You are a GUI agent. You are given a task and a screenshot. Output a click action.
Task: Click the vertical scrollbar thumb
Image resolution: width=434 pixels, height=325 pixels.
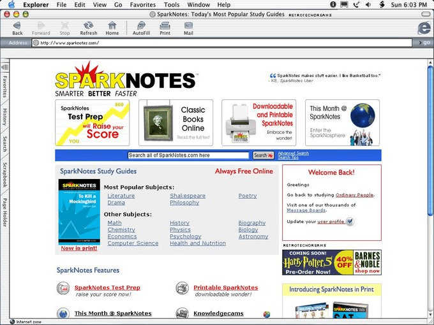click(x=430, y=140)
